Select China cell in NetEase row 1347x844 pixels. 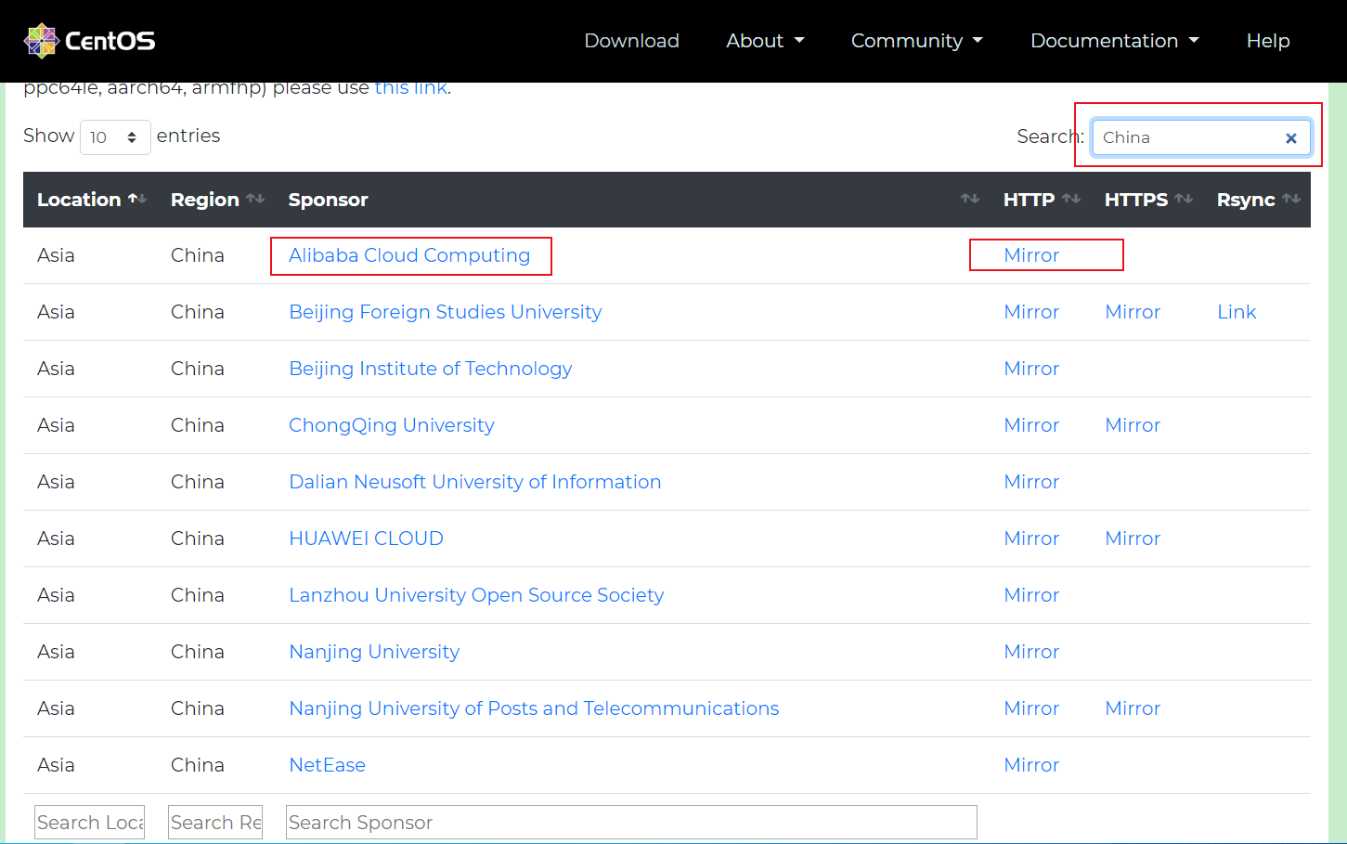click(x=198, y=765)
